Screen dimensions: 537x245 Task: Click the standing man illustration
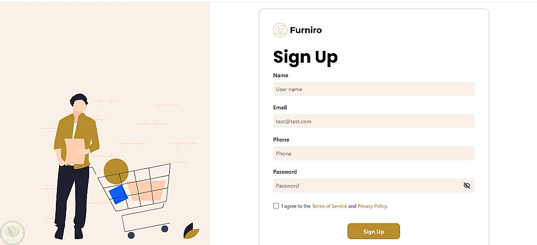click(75, 161)
